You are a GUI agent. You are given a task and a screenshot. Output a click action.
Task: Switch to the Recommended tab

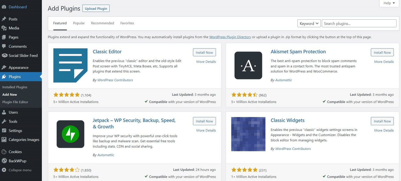pyautogui.click(x=102, y=23)
